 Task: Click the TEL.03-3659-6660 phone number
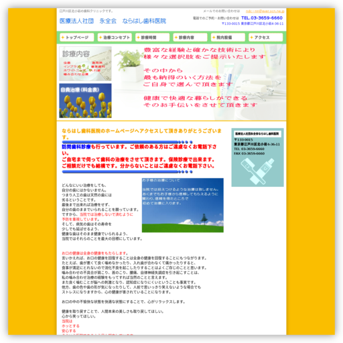[x=262, y=18]
